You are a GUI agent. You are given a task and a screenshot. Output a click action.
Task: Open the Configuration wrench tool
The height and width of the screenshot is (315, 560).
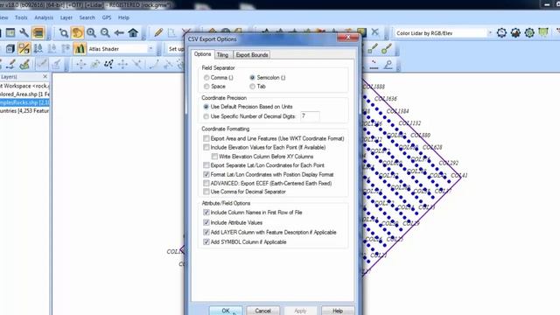(24, 33)
